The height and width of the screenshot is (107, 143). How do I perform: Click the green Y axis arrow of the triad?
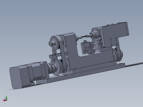click(6, 97)
